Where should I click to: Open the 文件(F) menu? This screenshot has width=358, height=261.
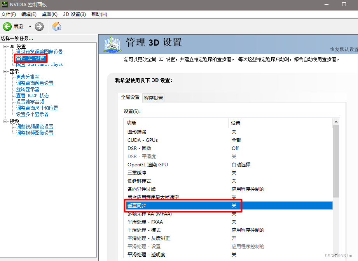click(x=9, y=14)
